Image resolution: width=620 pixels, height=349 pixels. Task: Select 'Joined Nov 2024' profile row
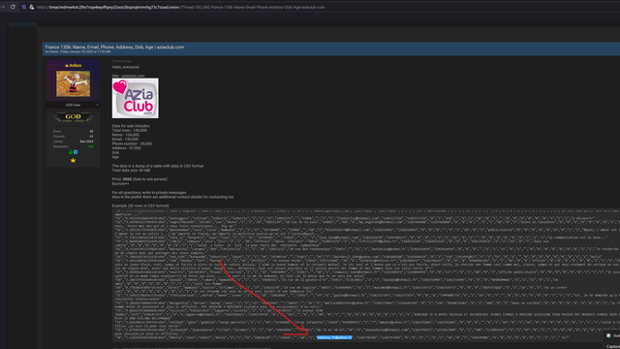74,142
